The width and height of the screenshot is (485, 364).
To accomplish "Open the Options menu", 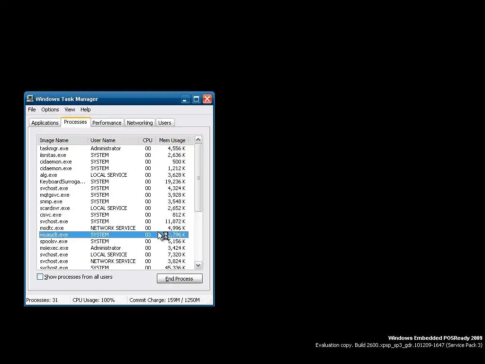I will 50,109.
